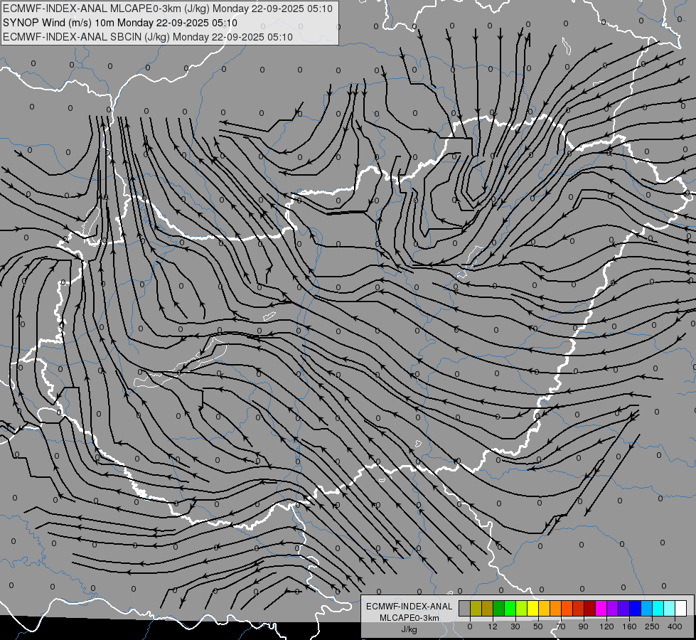The image size is (696, 640).
Task: Select the dark green legend swatch
Action: (499, 608)
